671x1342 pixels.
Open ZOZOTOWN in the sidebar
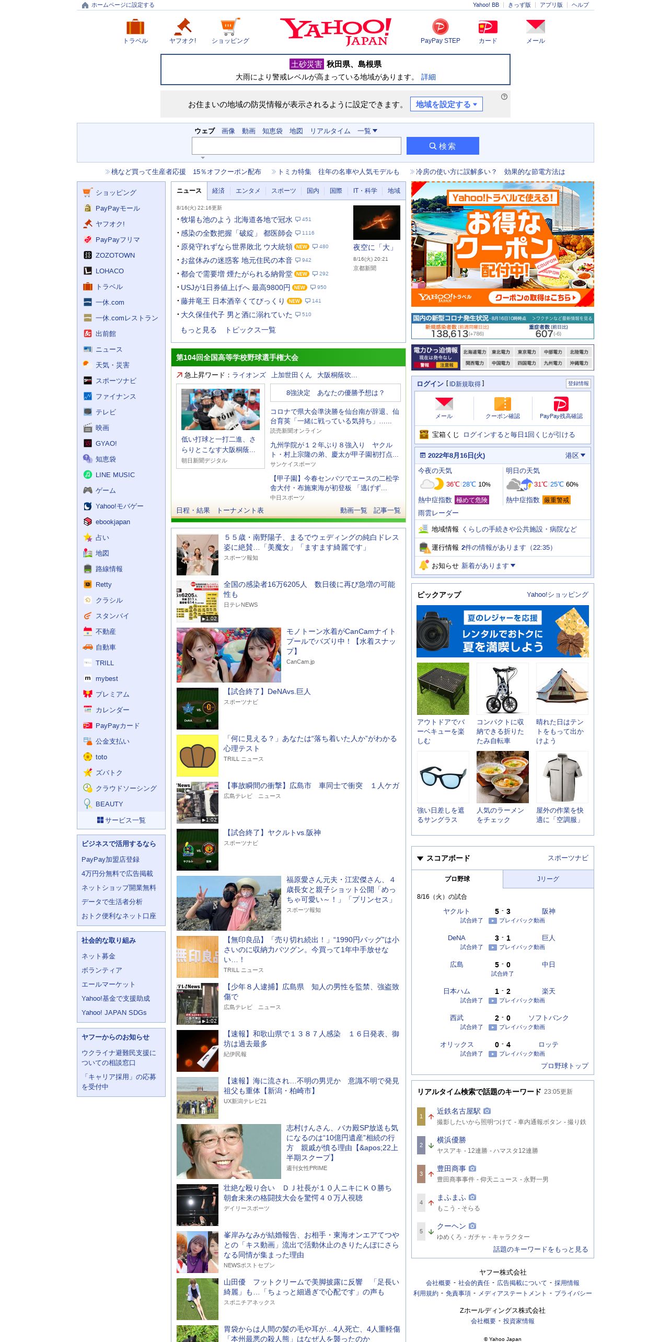115,255
